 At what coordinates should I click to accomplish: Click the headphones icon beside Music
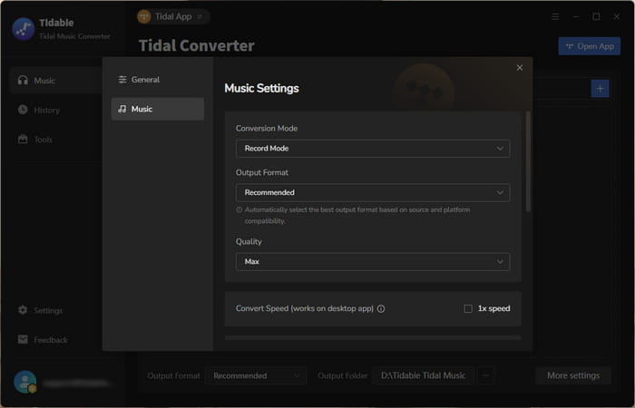click(23, 80)
